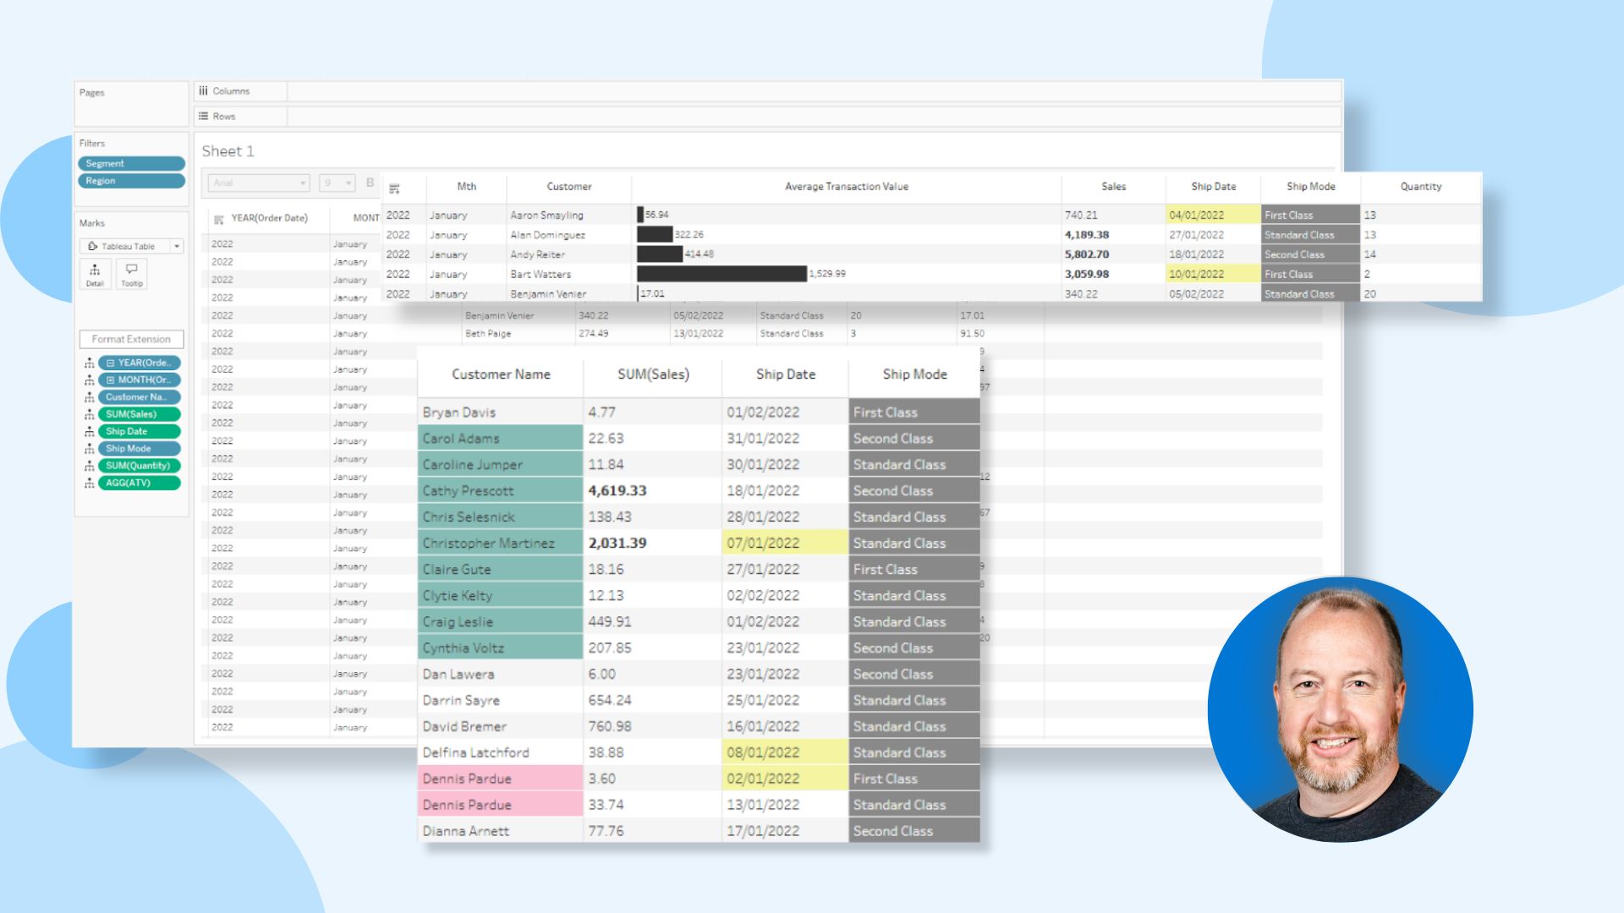Click sort icon in YEAR(Order Date) header
This screenshot has height=913, width=1624.
click(219, 219)
